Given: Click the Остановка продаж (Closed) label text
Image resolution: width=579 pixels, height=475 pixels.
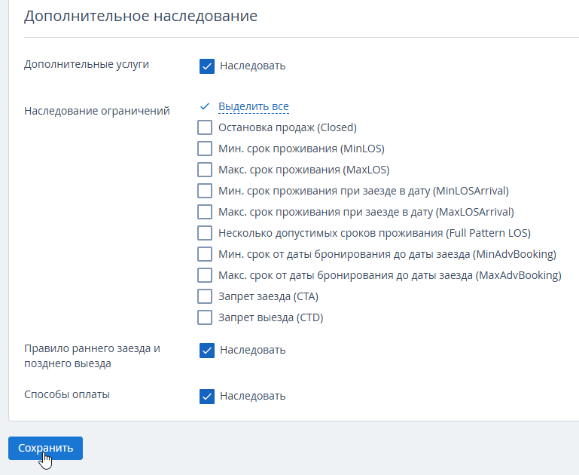Looking at the screenshot, I should (288, 127).
